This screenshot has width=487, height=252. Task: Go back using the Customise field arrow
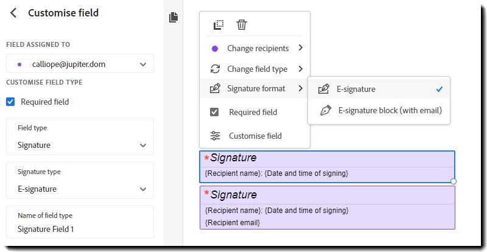coord(13,13)
